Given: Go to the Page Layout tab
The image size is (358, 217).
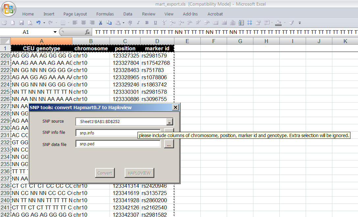Looking at the screenshot, I should [x=75, y=14].
